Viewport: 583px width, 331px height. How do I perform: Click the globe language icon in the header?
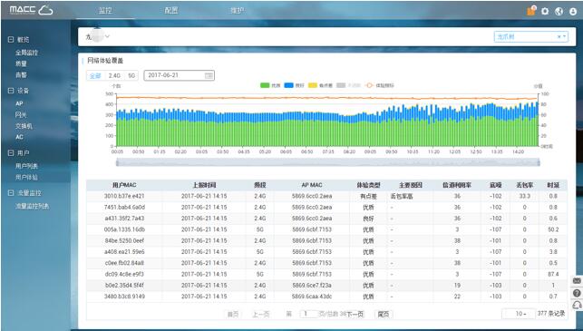[559, 11]
